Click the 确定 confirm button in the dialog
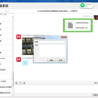 51,60
